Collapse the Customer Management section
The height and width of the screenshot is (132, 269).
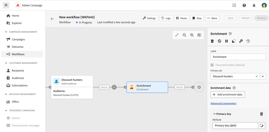(6, 63)
